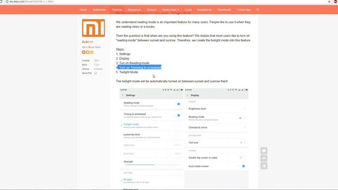The height and width of the screenshot is (190, 338).
Task: Open the Text size chevron
Action: [245, 142]
